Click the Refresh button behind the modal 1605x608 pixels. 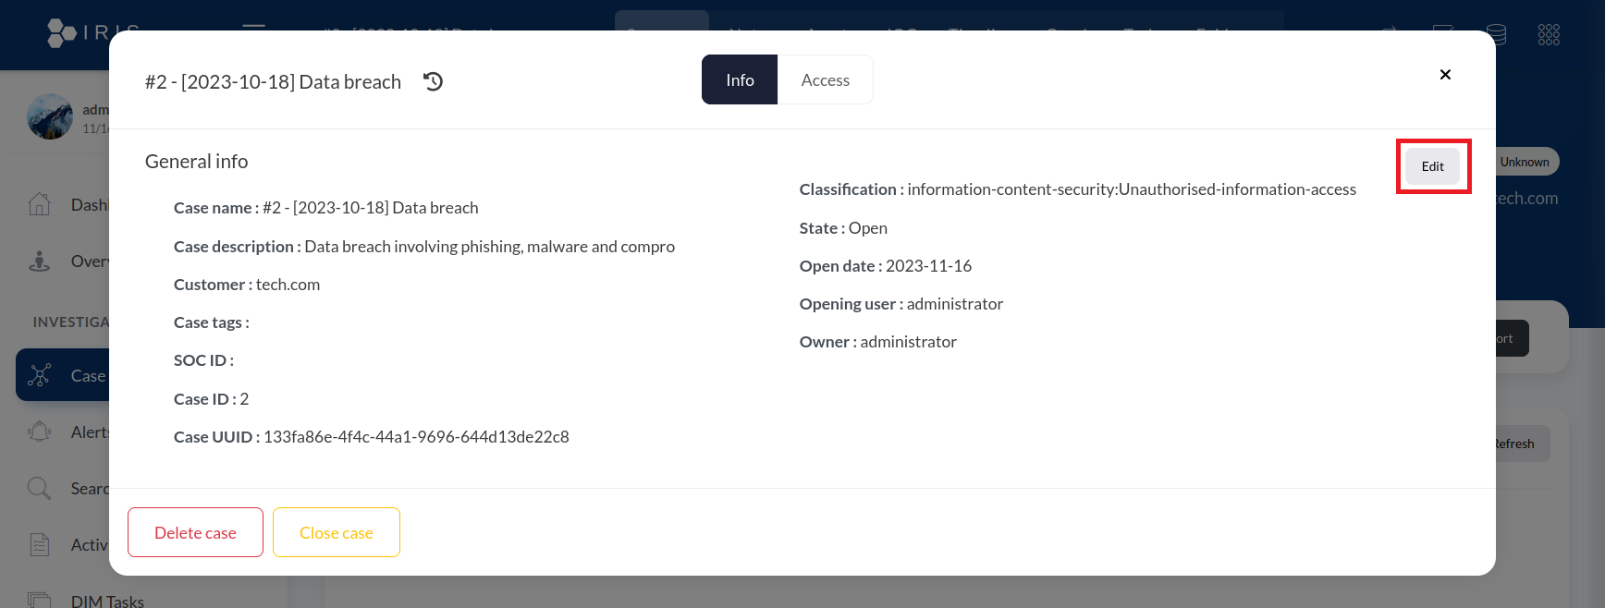tap(1521, 444)
